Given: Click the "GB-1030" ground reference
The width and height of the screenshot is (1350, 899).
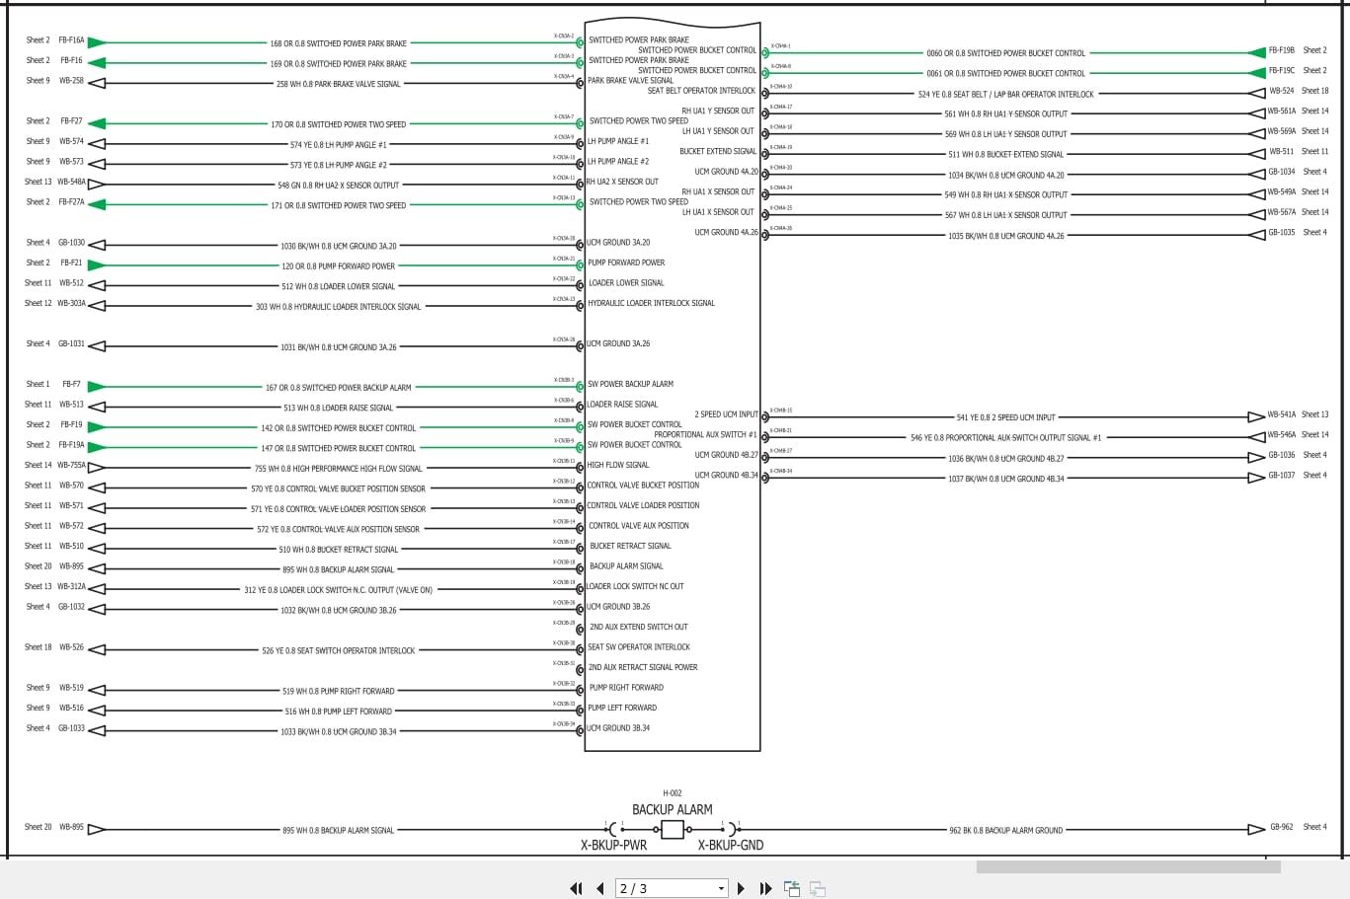Looking at the screenshot, I should pos(71,243).
